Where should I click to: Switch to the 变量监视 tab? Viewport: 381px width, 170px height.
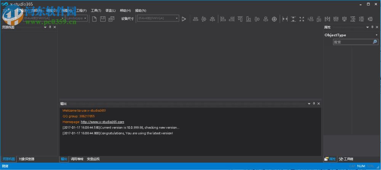point(93,159)
